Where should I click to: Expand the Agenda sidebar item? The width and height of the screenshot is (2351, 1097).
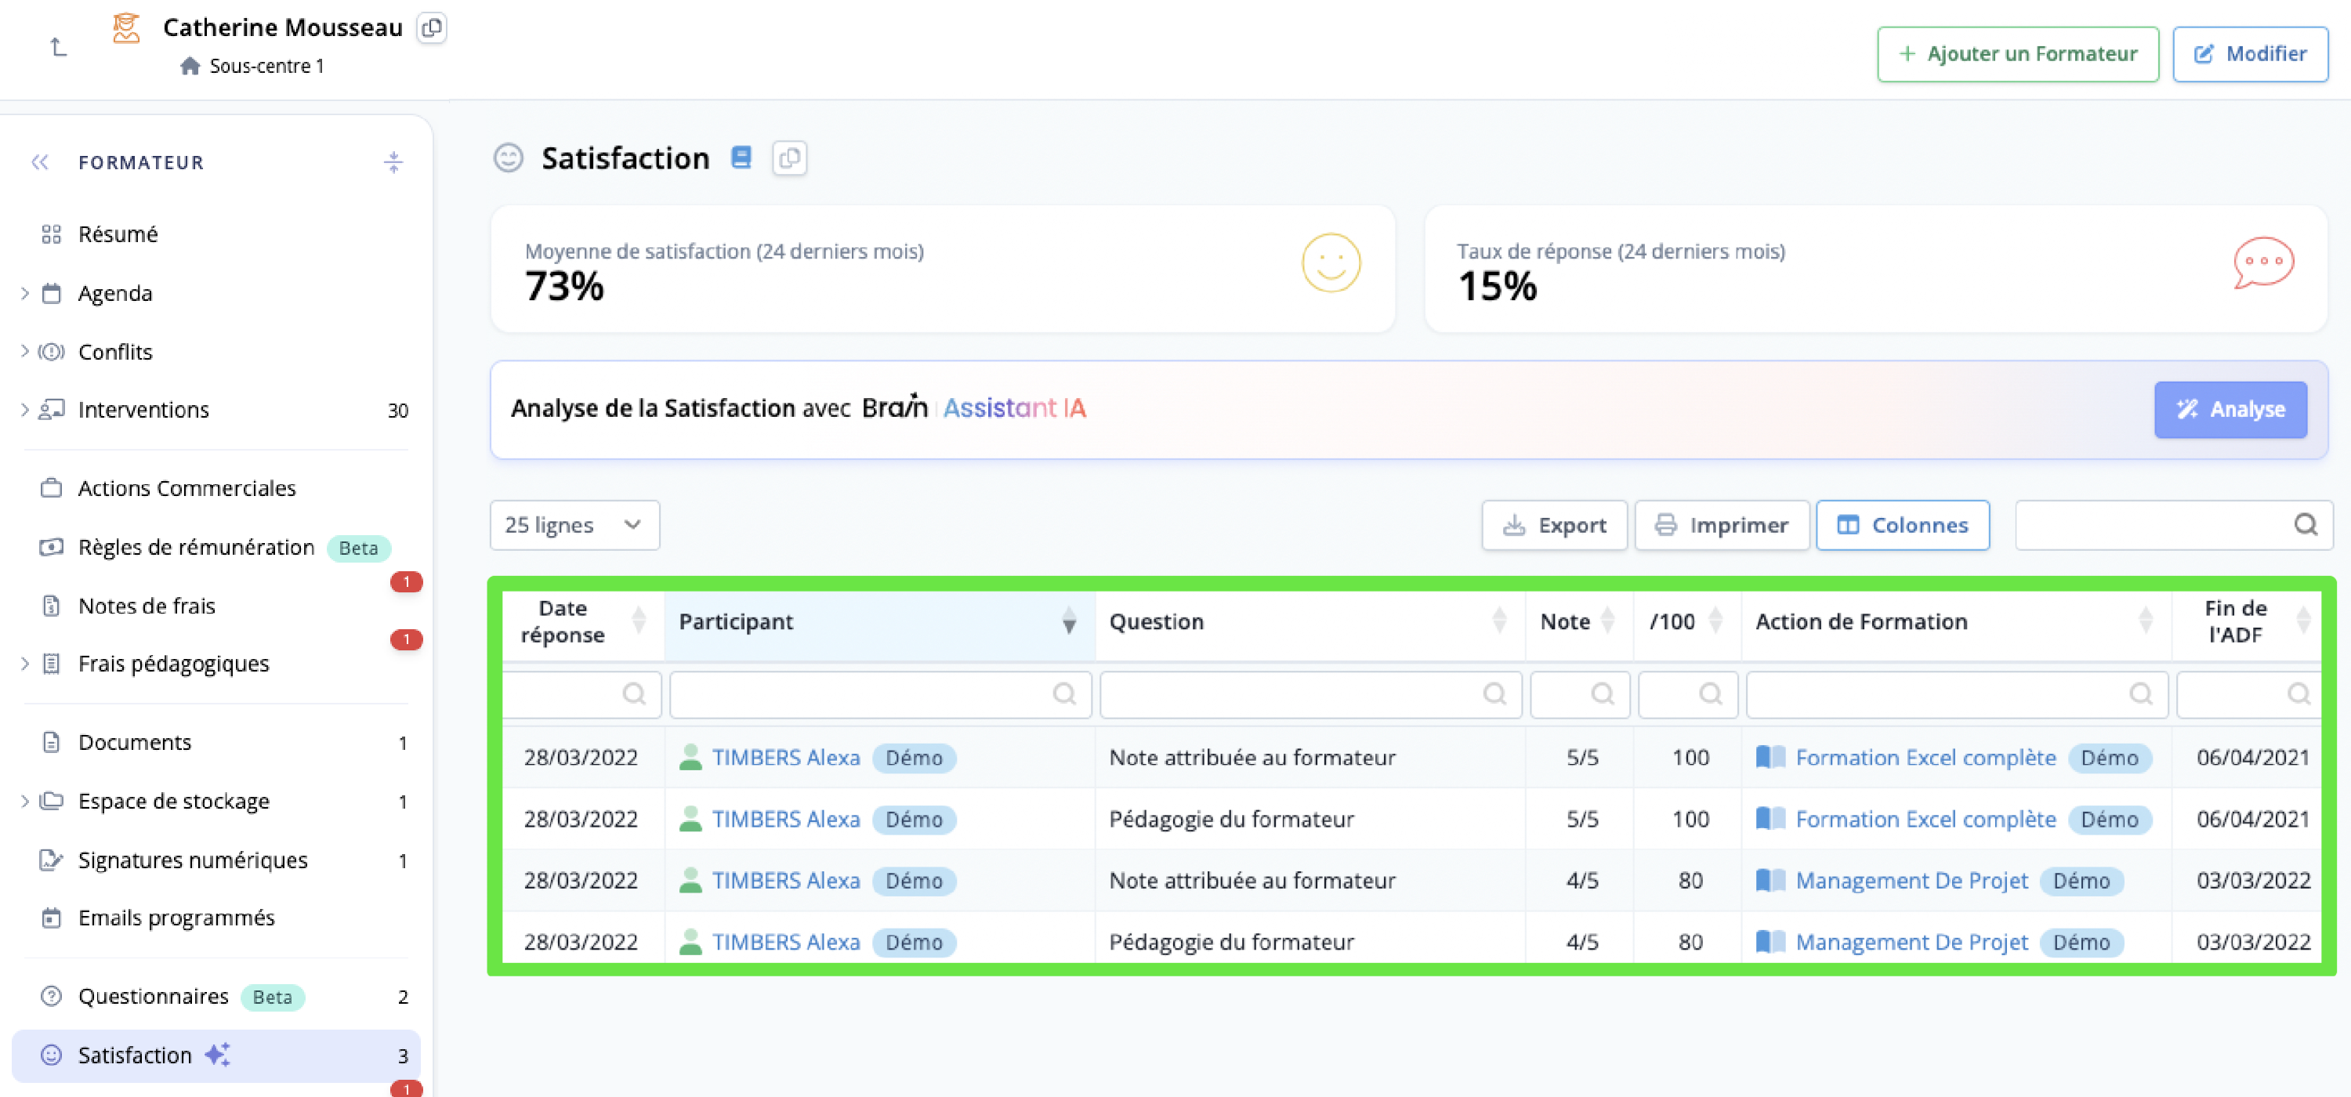point(24,293)
